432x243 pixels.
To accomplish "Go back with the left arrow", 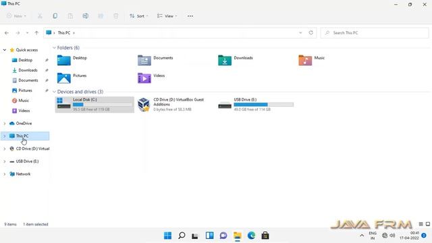I will [7, 33].
